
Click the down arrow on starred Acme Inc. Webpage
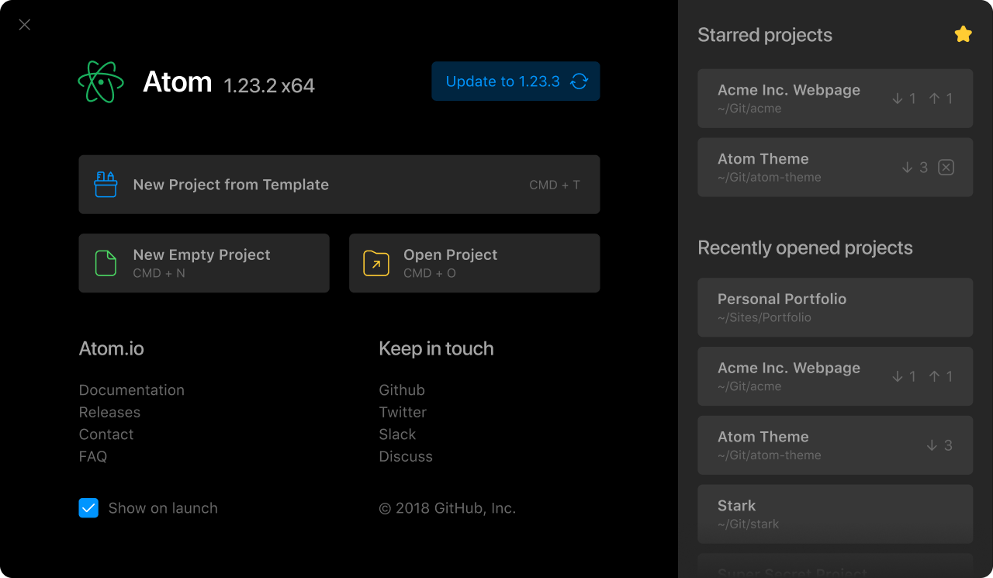(897, 99)
